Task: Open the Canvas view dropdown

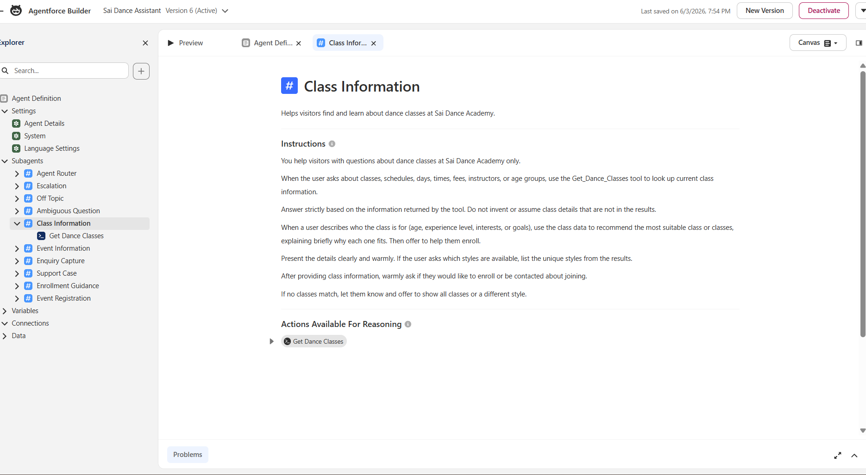Action: coord(818,43)
